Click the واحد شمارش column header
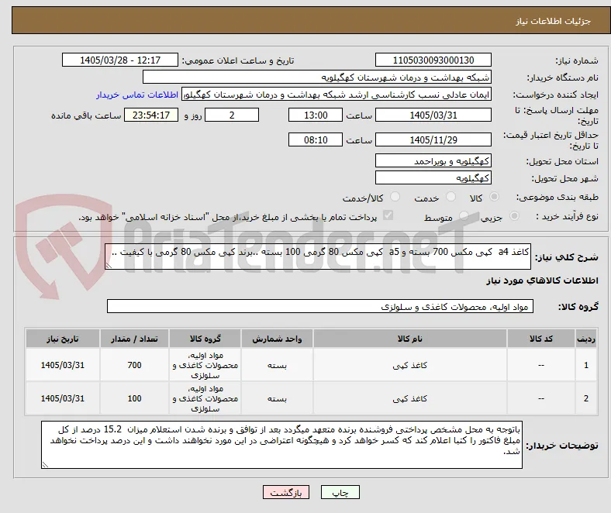Screen dimensions: 611x513 pos(277,339)
